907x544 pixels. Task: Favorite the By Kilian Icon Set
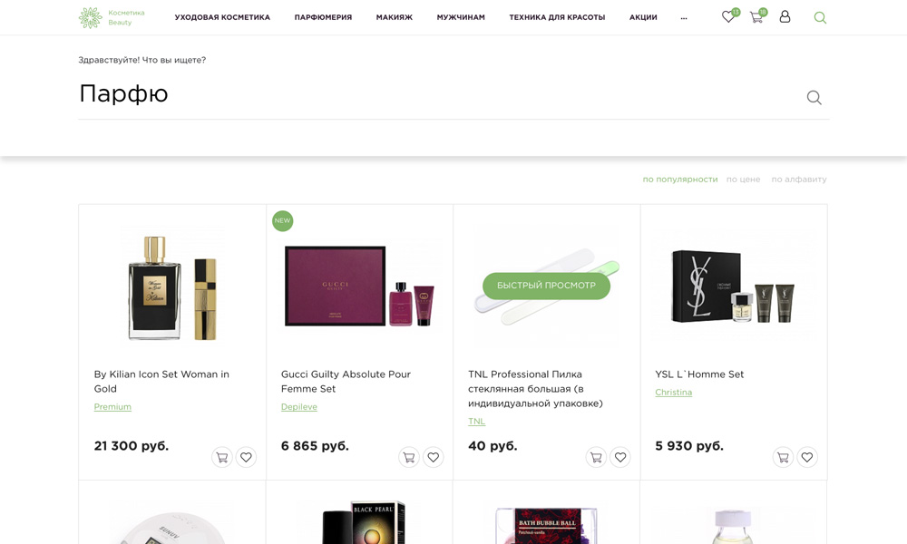(246, 458)
